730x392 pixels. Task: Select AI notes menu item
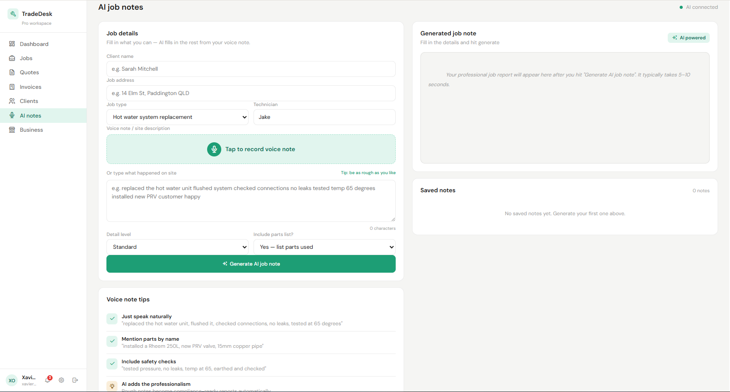click(43, 115)
